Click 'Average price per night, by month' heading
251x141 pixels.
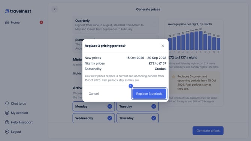coord(190,24)
